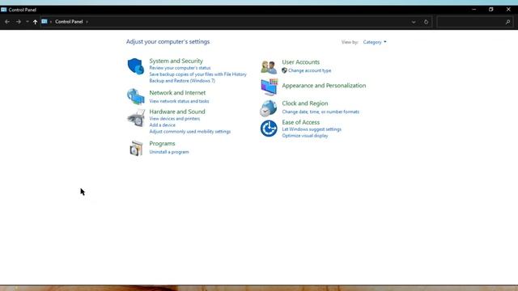The image size is (518, 291).
Task: Open System and Security shield icon
Action: pyautogui.click(x=136, y=66)
